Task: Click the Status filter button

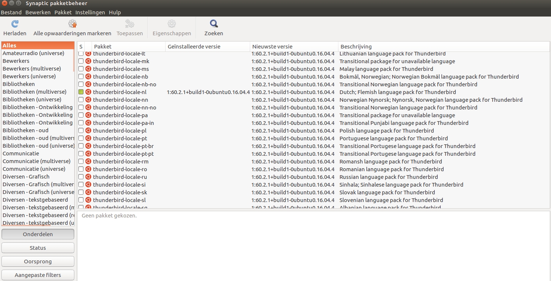Action: (38, 248)
